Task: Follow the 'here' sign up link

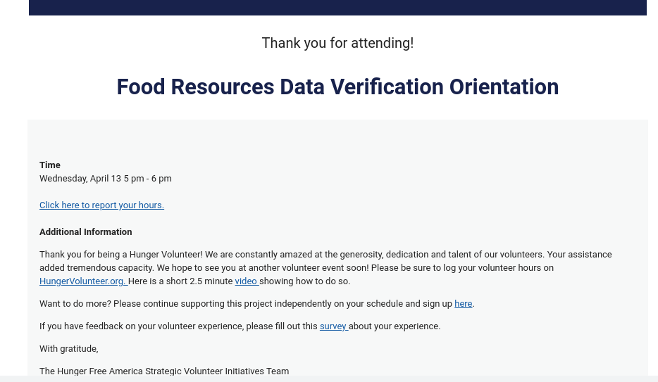Action: coord(464,304)
